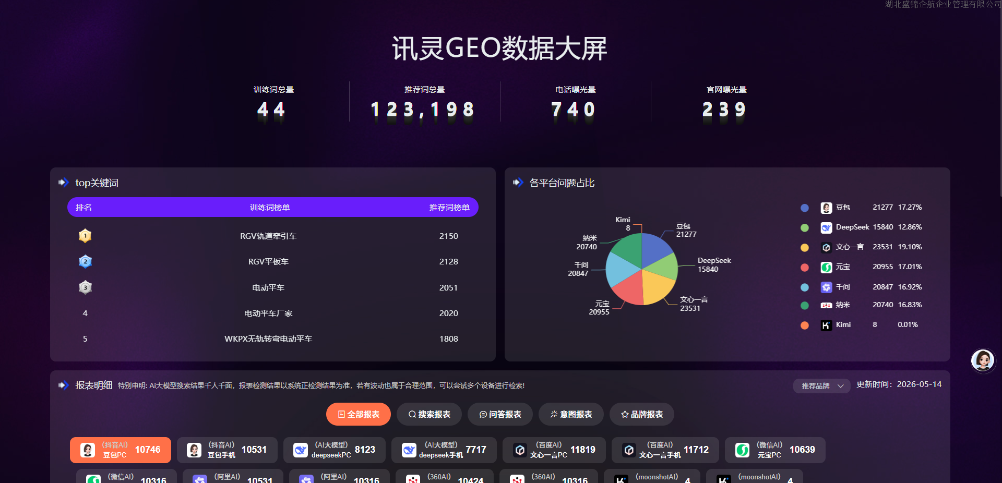The width and height of the screenshot is (1002, 483).
Task: Click the second-place blue rank badge
Action: point(85,261)
